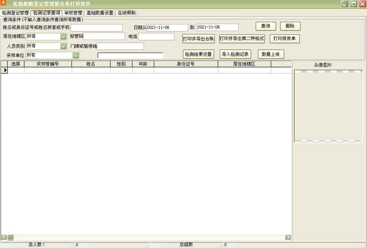Click the 性别 column header

121,64
